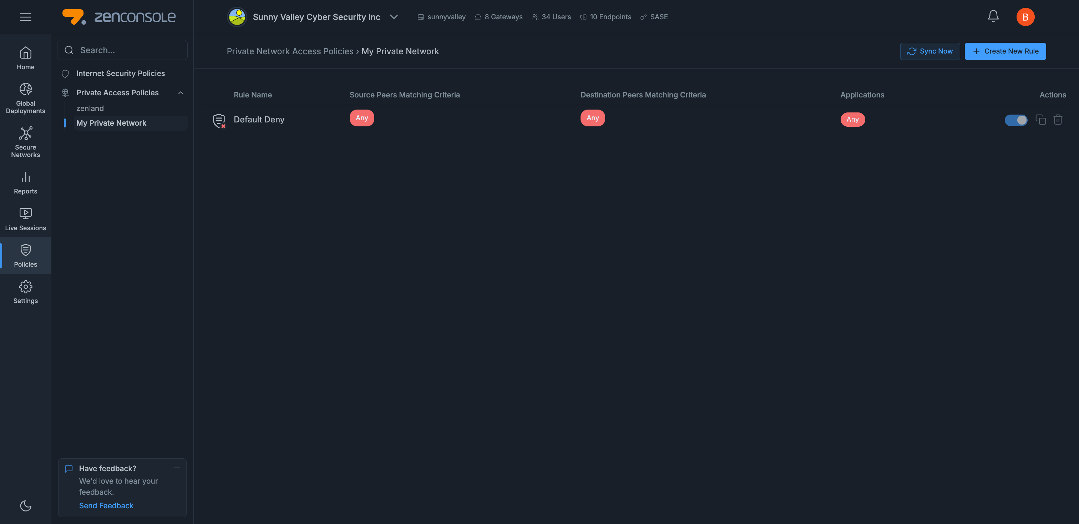The height and width of the screenshot is (524, 1079).
Task: Disable the Default Deny rule toggle
Action: click(x=1016, y=120)
